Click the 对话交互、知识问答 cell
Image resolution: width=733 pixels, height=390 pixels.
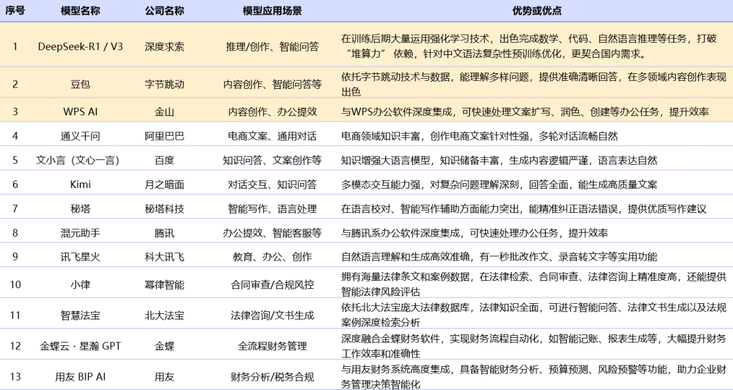(273, 184)
